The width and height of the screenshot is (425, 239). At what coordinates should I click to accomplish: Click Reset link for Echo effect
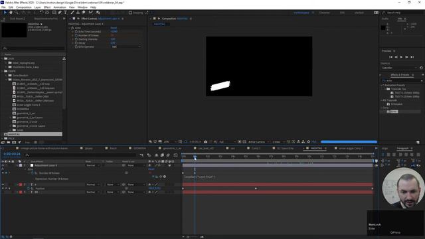(x=114, y=28)
